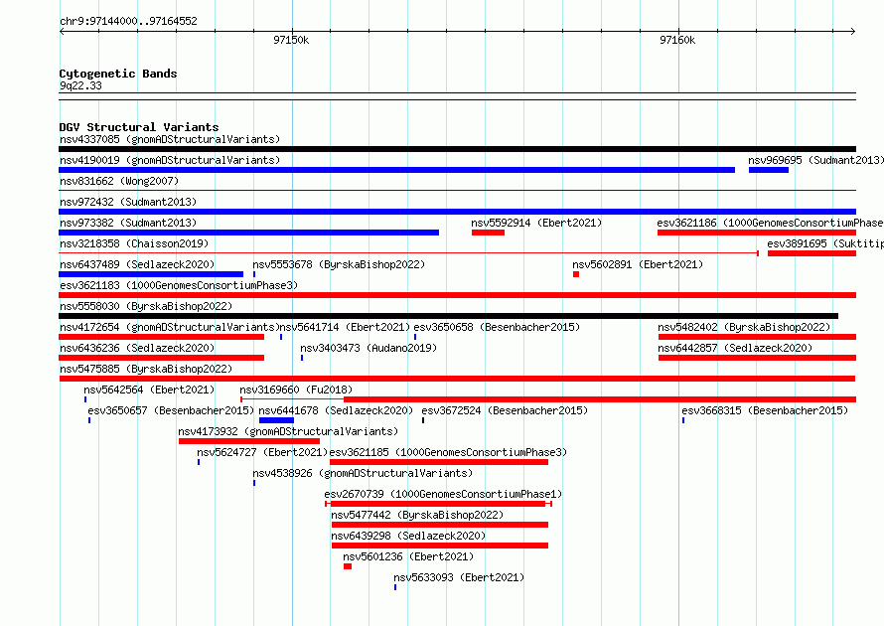Click the nsv6437489 Sedlazeck2020 blue bar
This screenshot has width=884, height=626.
tap(151, 274)
